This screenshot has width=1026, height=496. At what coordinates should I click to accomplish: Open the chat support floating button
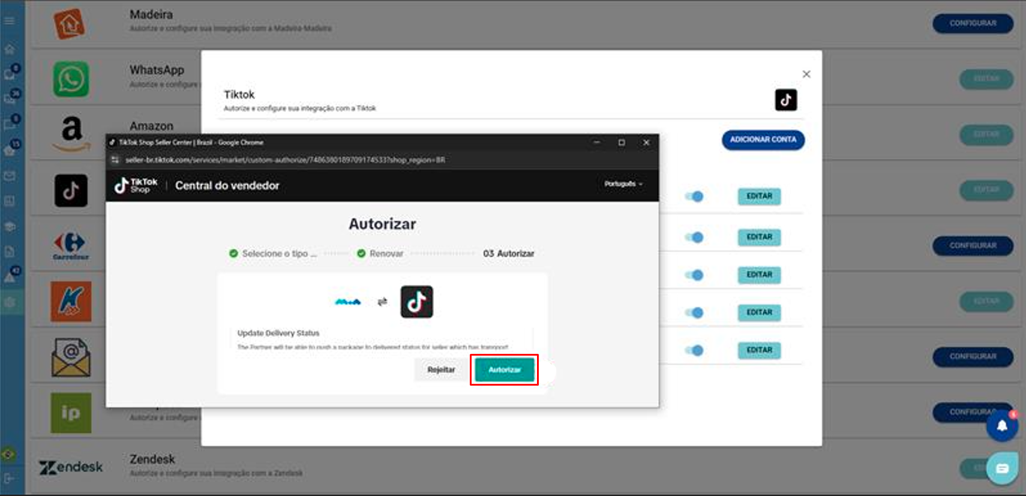[1002, 468]
